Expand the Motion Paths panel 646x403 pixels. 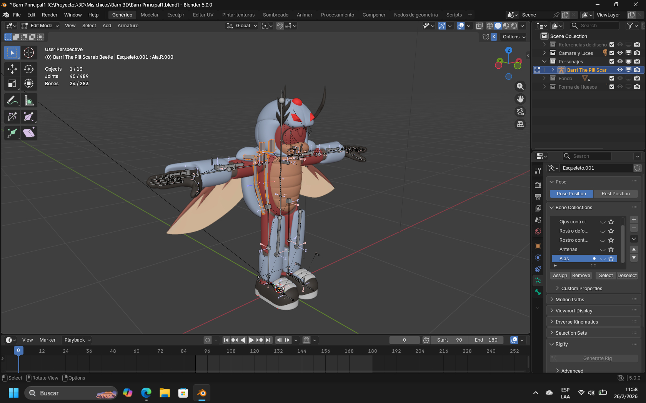coord(569,300)
